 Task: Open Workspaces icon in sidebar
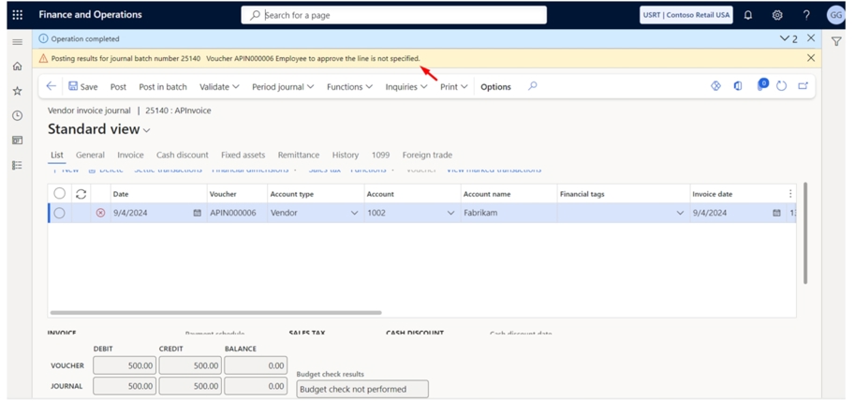click(18, 141)
